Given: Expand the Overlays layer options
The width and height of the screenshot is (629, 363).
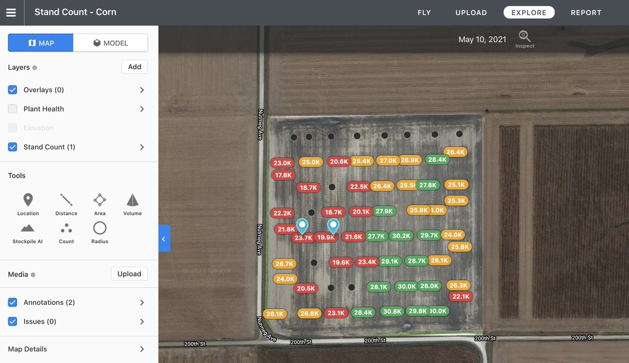Looking at the screenshot, I should click(x=142, y=90).
